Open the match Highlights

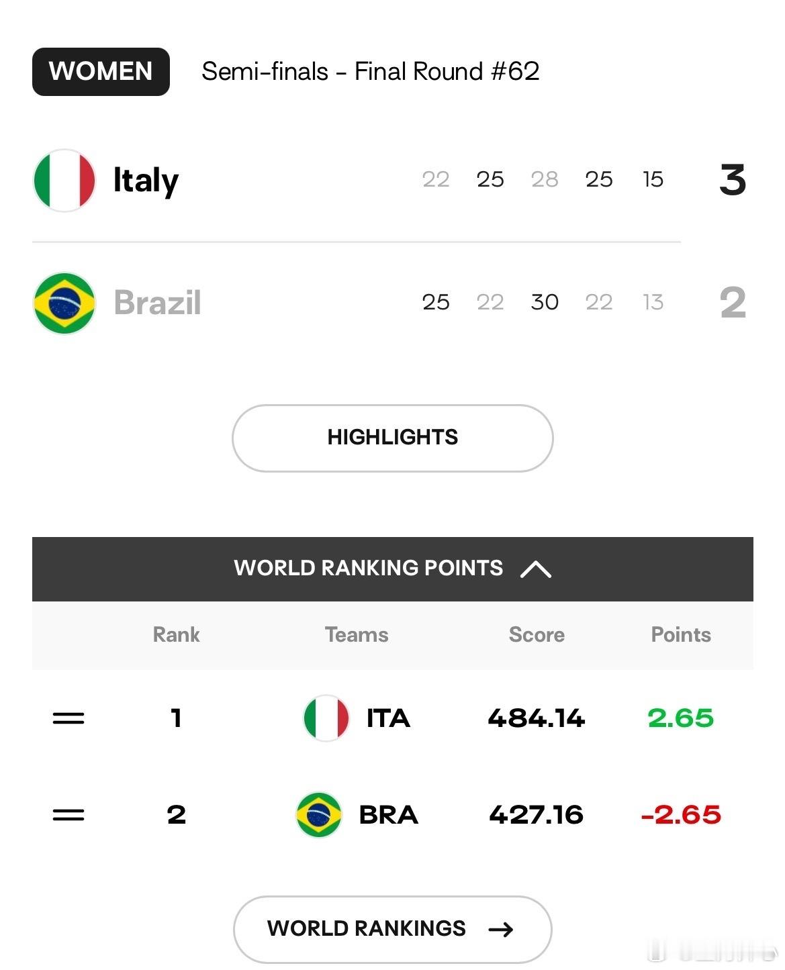click(393, 438)
